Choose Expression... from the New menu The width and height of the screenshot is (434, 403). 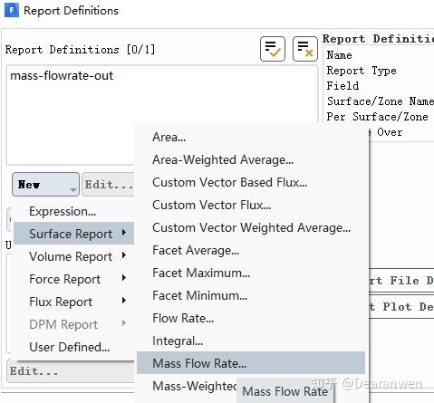click(73, 211)
